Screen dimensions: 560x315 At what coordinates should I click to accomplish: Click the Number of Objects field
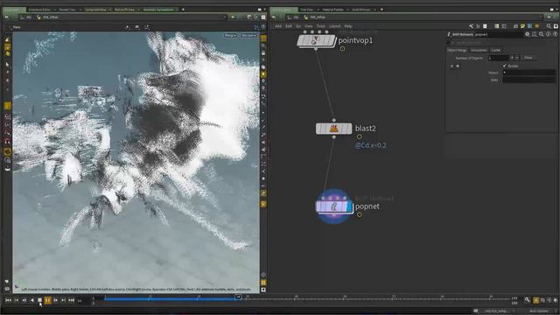(498, 58)
